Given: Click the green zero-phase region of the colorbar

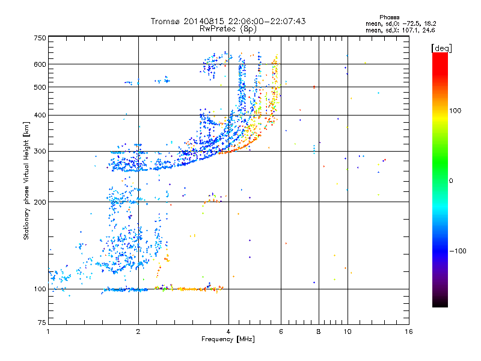Looking at the screenshot, I should (x=440, y=172).
